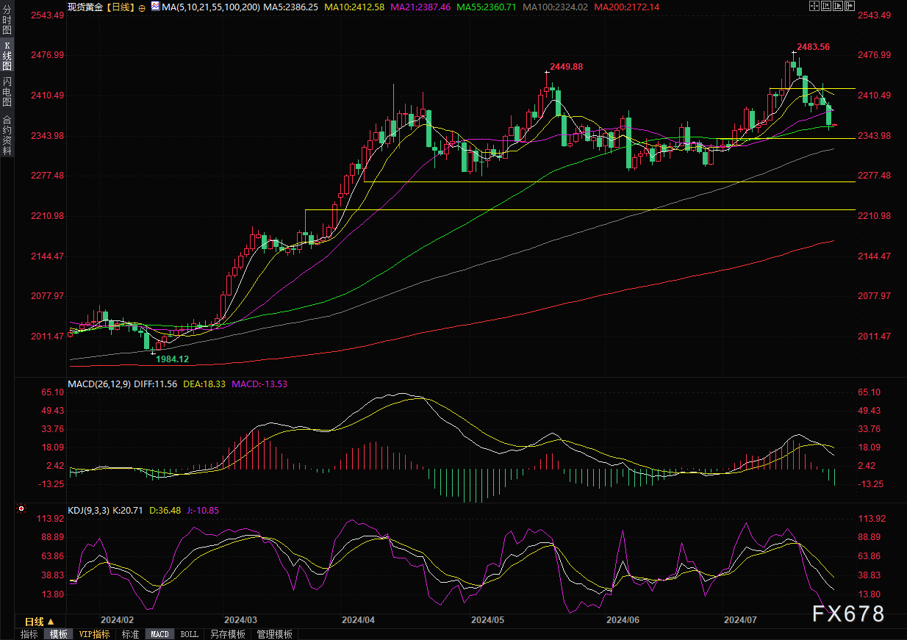Toggle the 指标 tab in bottom bar
The image size is (907, 640).
[29, 634]
